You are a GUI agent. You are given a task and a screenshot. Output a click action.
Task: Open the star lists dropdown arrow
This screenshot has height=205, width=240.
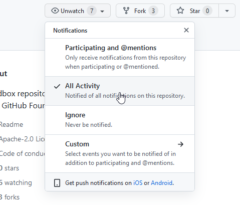227,11
